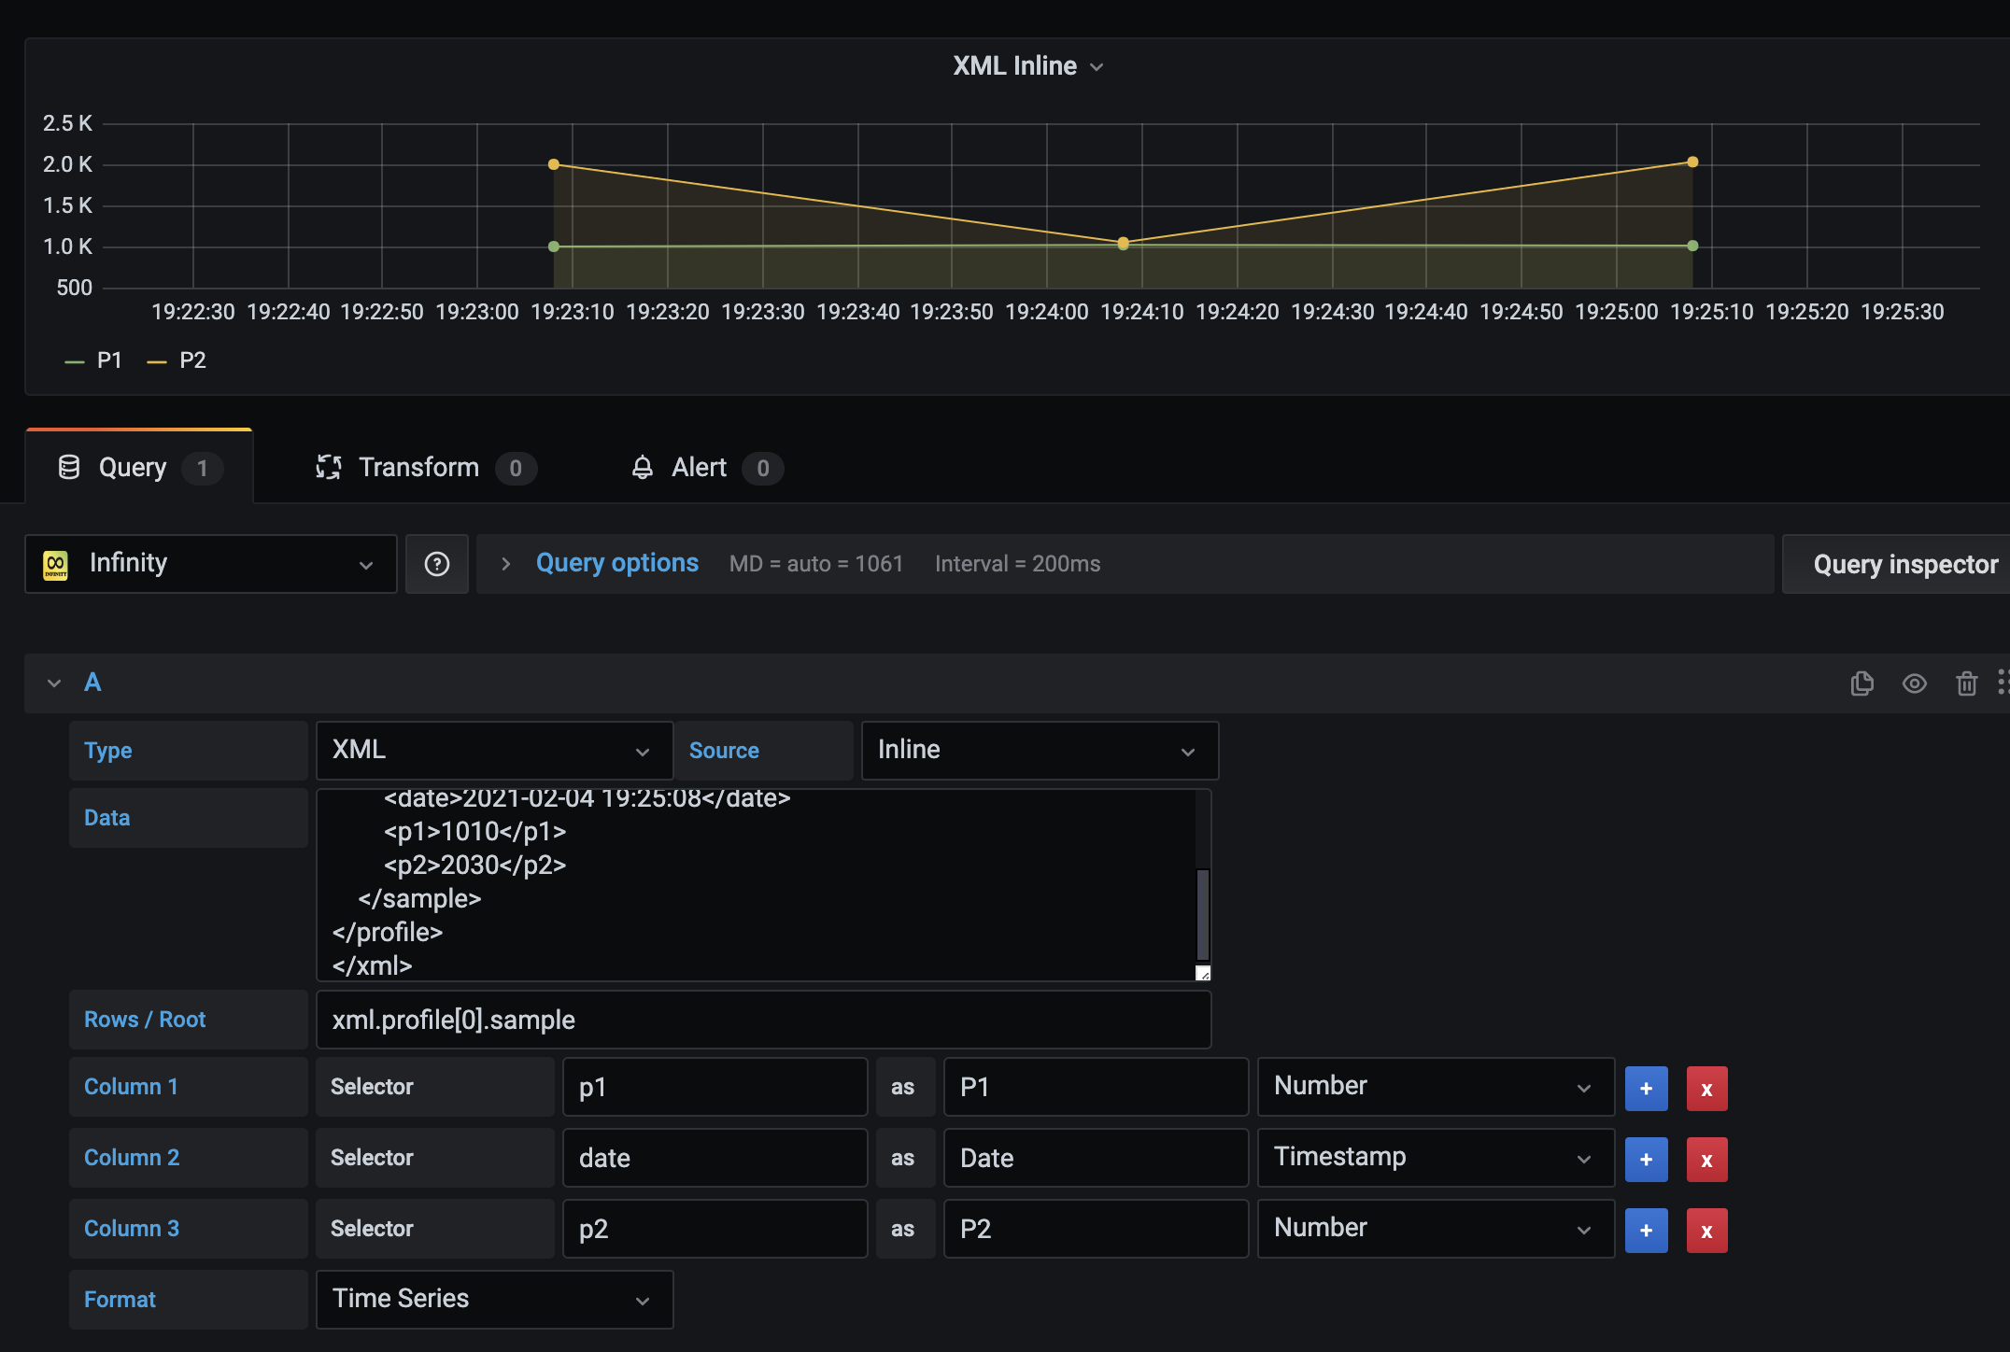Open the Infinity data source dropdown
The image size is (2010, 1352).
(x=211, y=564)
